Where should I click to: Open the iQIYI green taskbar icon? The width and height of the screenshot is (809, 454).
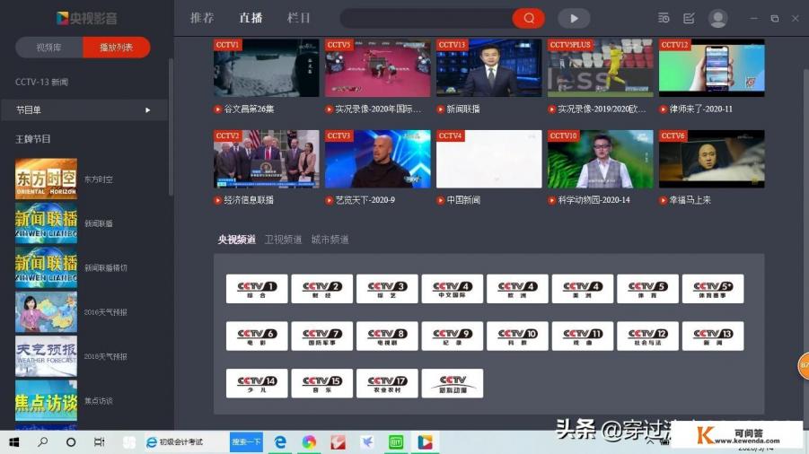click(x=396, y=442)
